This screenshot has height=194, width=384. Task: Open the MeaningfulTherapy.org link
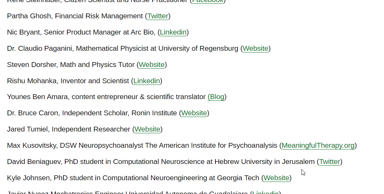pyautogui.click(x=318, y=146)
